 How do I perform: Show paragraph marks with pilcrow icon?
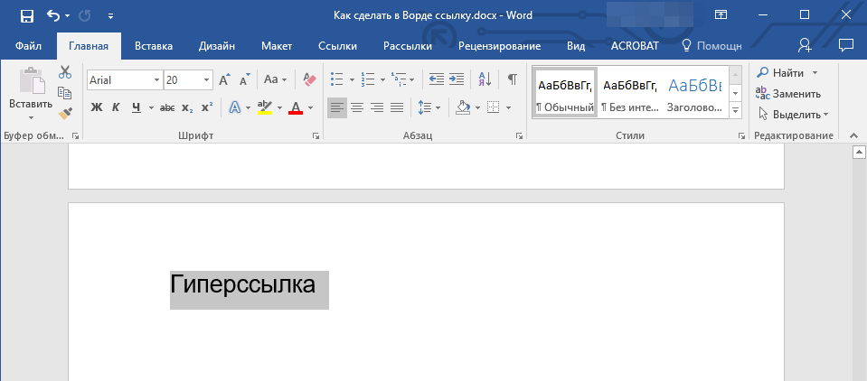(512, 79)
